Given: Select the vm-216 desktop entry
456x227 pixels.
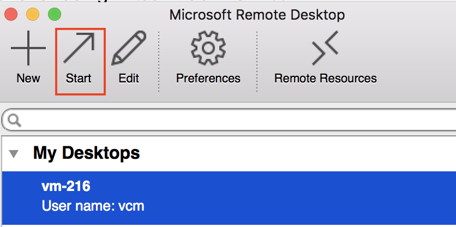Looking at the screenshot, I should [x=229, y=198].
